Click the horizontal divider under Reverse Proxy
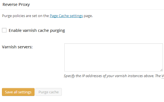Image resolution: width=164 pixels, height=102 pixels. (82, 10)
